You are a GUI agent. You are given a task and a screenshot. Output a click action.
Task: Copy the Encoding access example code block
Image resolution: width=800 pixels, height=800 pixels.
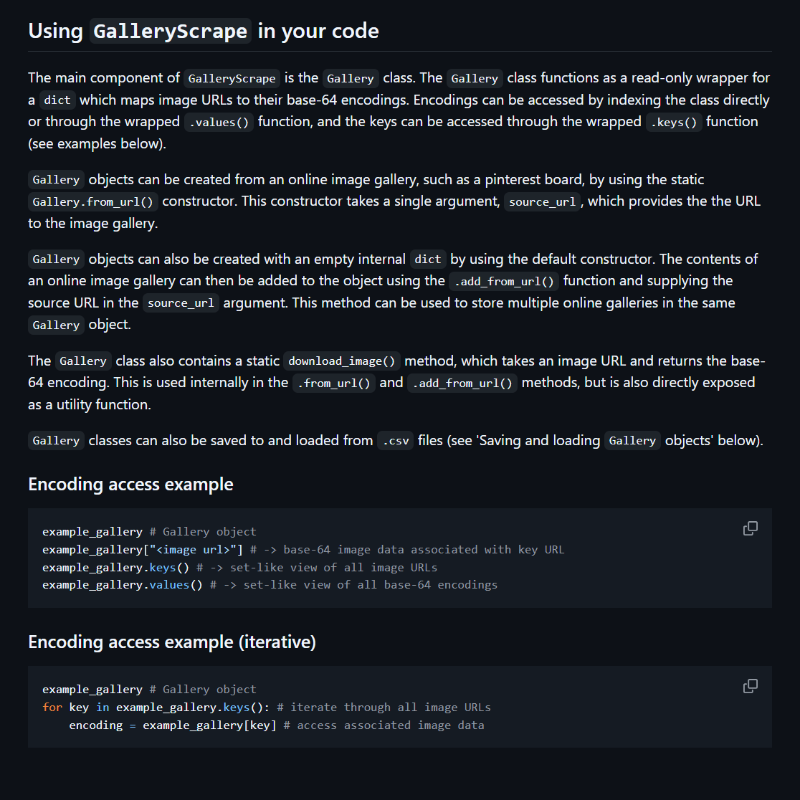tap(750, 528)
